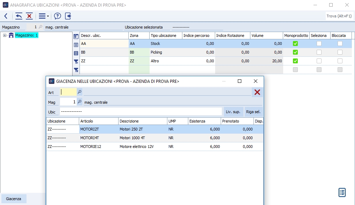Click the red X delete toolbar icon
This screenshot has width=355, height=205.
(29, 16)
